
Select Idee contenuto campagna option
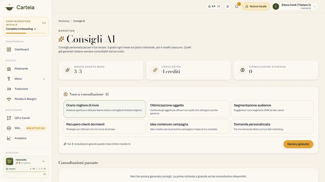pyautogui.click(x=188, y=126)
